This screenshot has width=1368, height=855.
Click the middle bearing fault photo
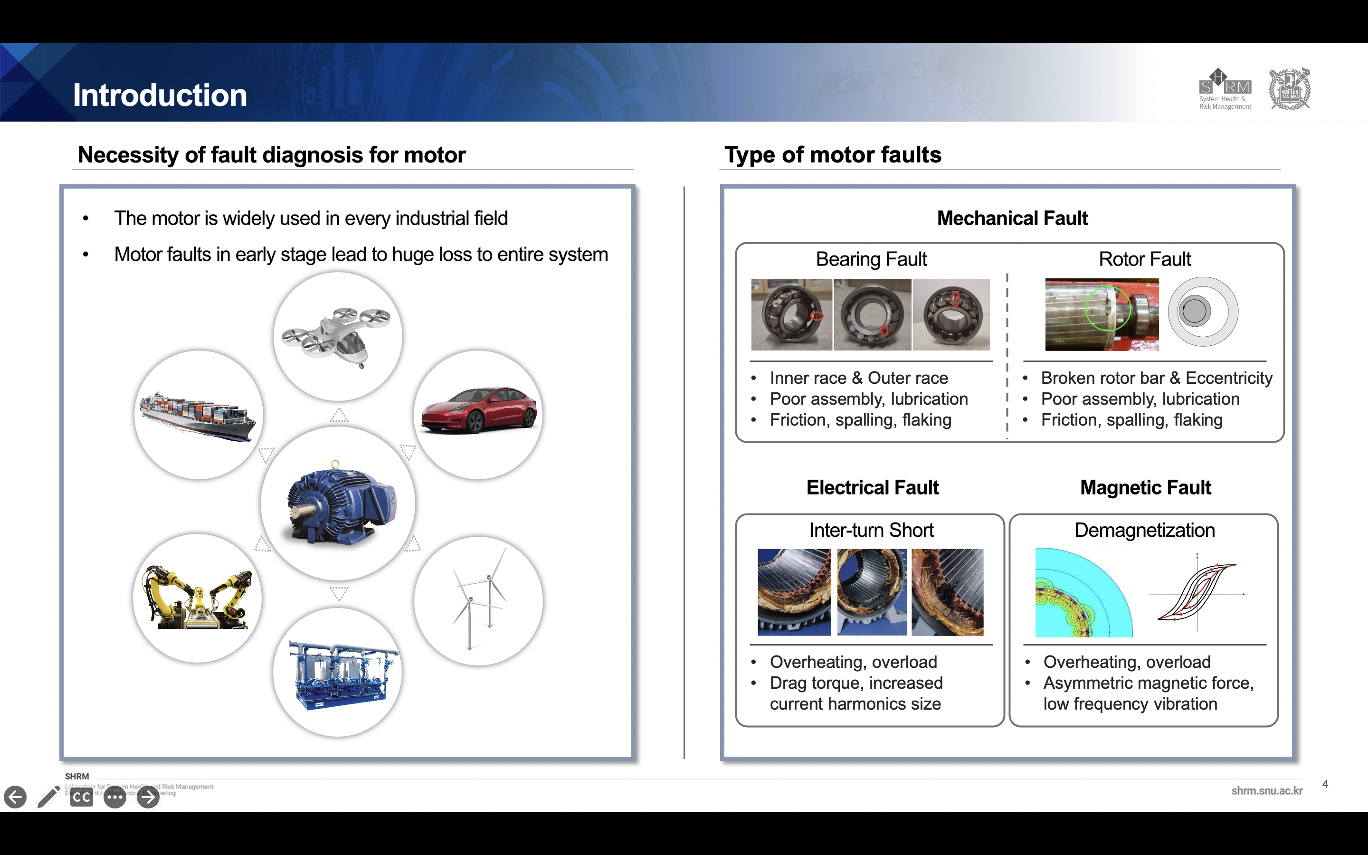tap(872, 314)
